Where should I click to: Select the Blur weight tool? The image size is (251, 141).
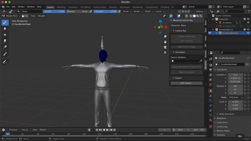[x=5, y=29]
